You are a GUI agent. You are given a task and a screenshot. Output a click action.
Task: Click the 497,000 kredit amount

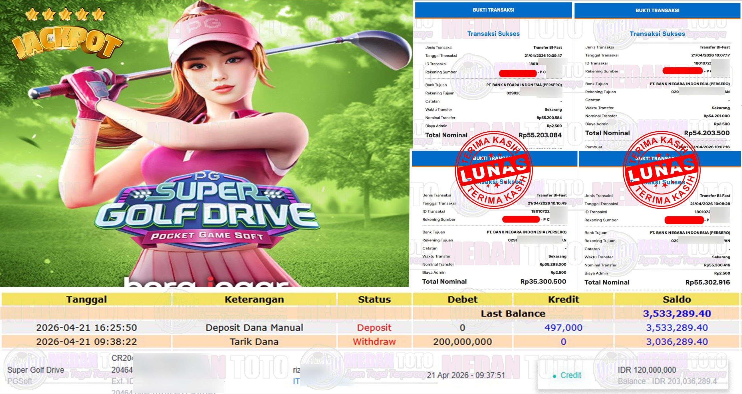(x=563, y=327)
